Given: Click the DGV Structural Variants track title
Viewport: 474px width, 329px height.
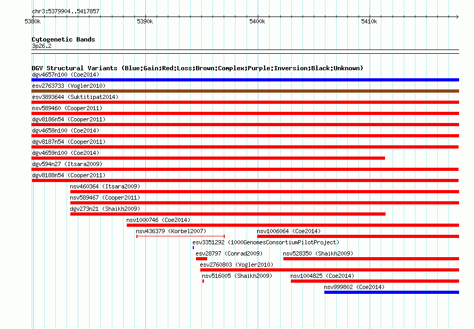Looking at the screenshot, I should tap(198, 68).
